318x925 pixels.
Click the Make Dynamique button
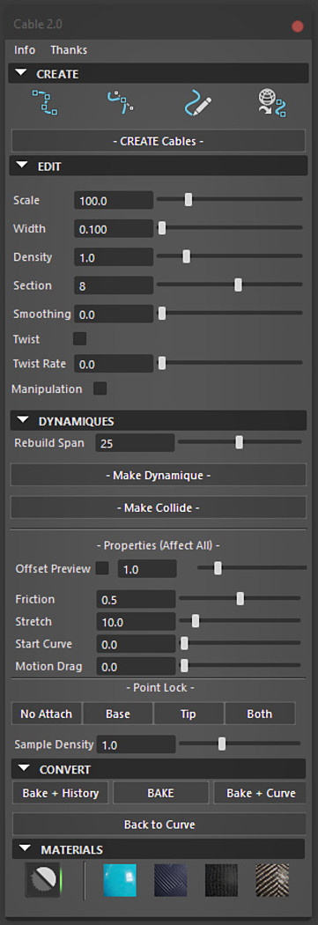point(158,475)
